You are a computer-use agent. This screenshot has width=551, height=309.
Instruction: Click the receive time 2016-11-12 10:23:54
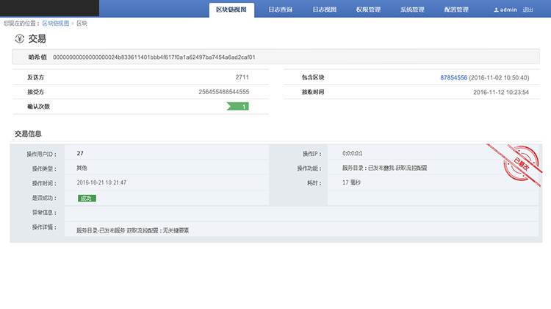pyautogui.click(x=501, y=92)
